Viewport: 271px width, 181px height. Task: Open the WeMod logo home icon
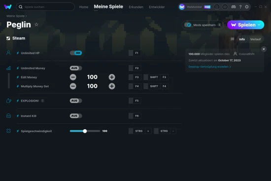point(8,7)
